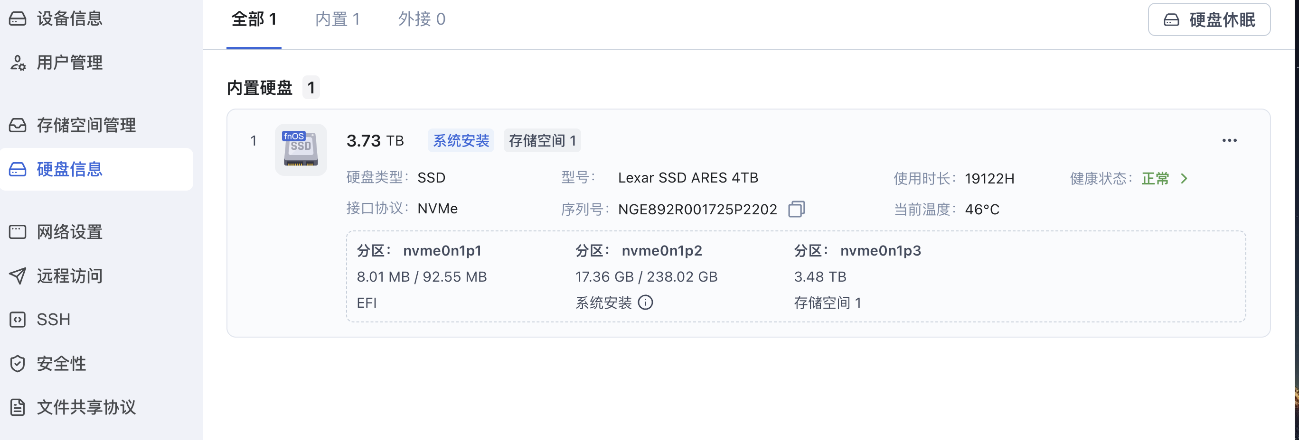Switch to the 全部 1 tab
This screenshot has width=1299, height=440.
click(x=254, y=19)
